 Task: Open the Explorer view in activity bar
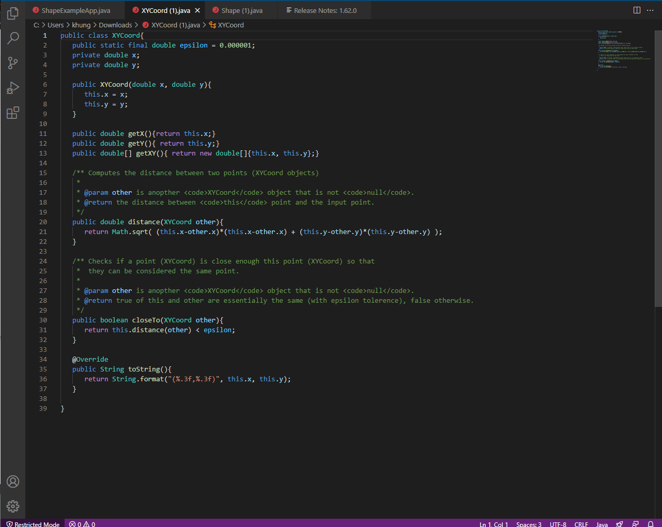[13, 13]
